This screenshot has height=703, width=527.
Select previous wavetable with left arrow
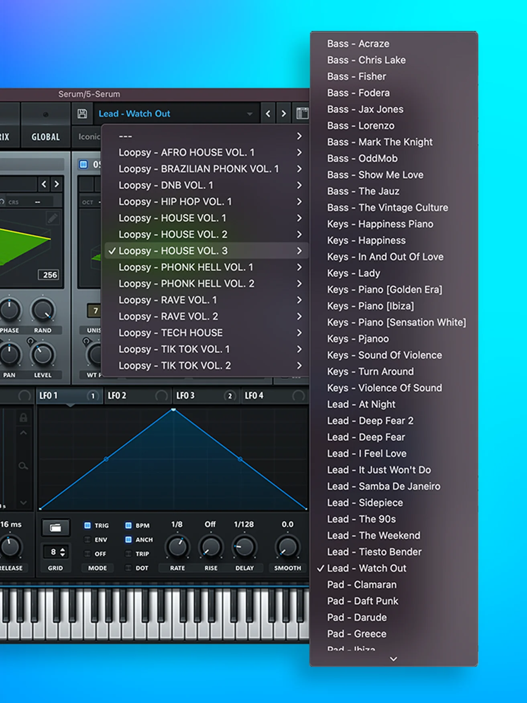[x=44, y=184]
